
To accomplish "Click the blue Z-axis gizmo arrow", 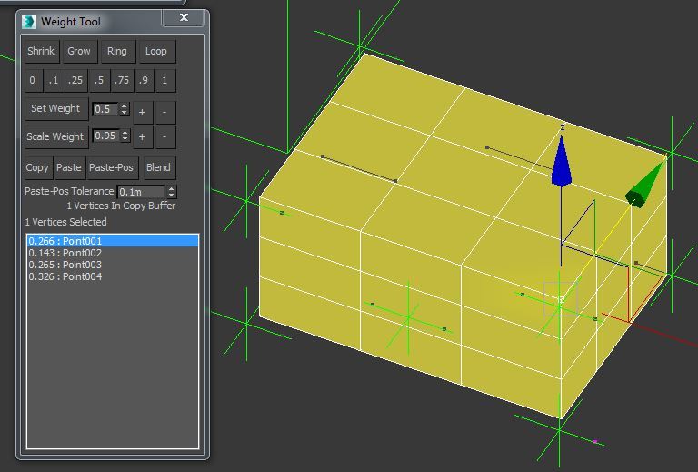I will coord(562,165).
